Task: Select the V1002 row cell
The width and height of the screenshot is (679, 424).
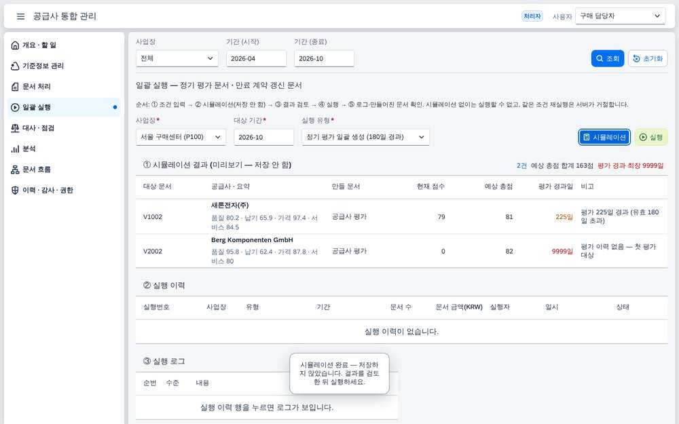Action: (x=153, y=217)
